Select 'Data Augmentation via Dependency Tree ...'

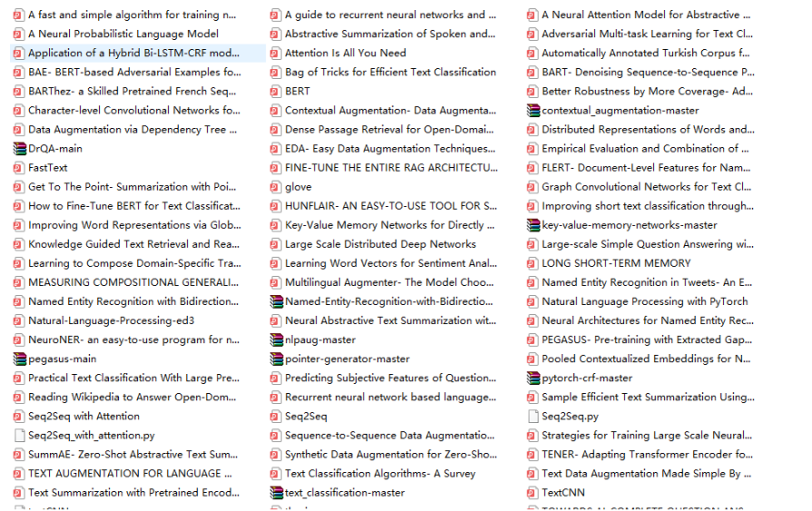tap(132, 130)
